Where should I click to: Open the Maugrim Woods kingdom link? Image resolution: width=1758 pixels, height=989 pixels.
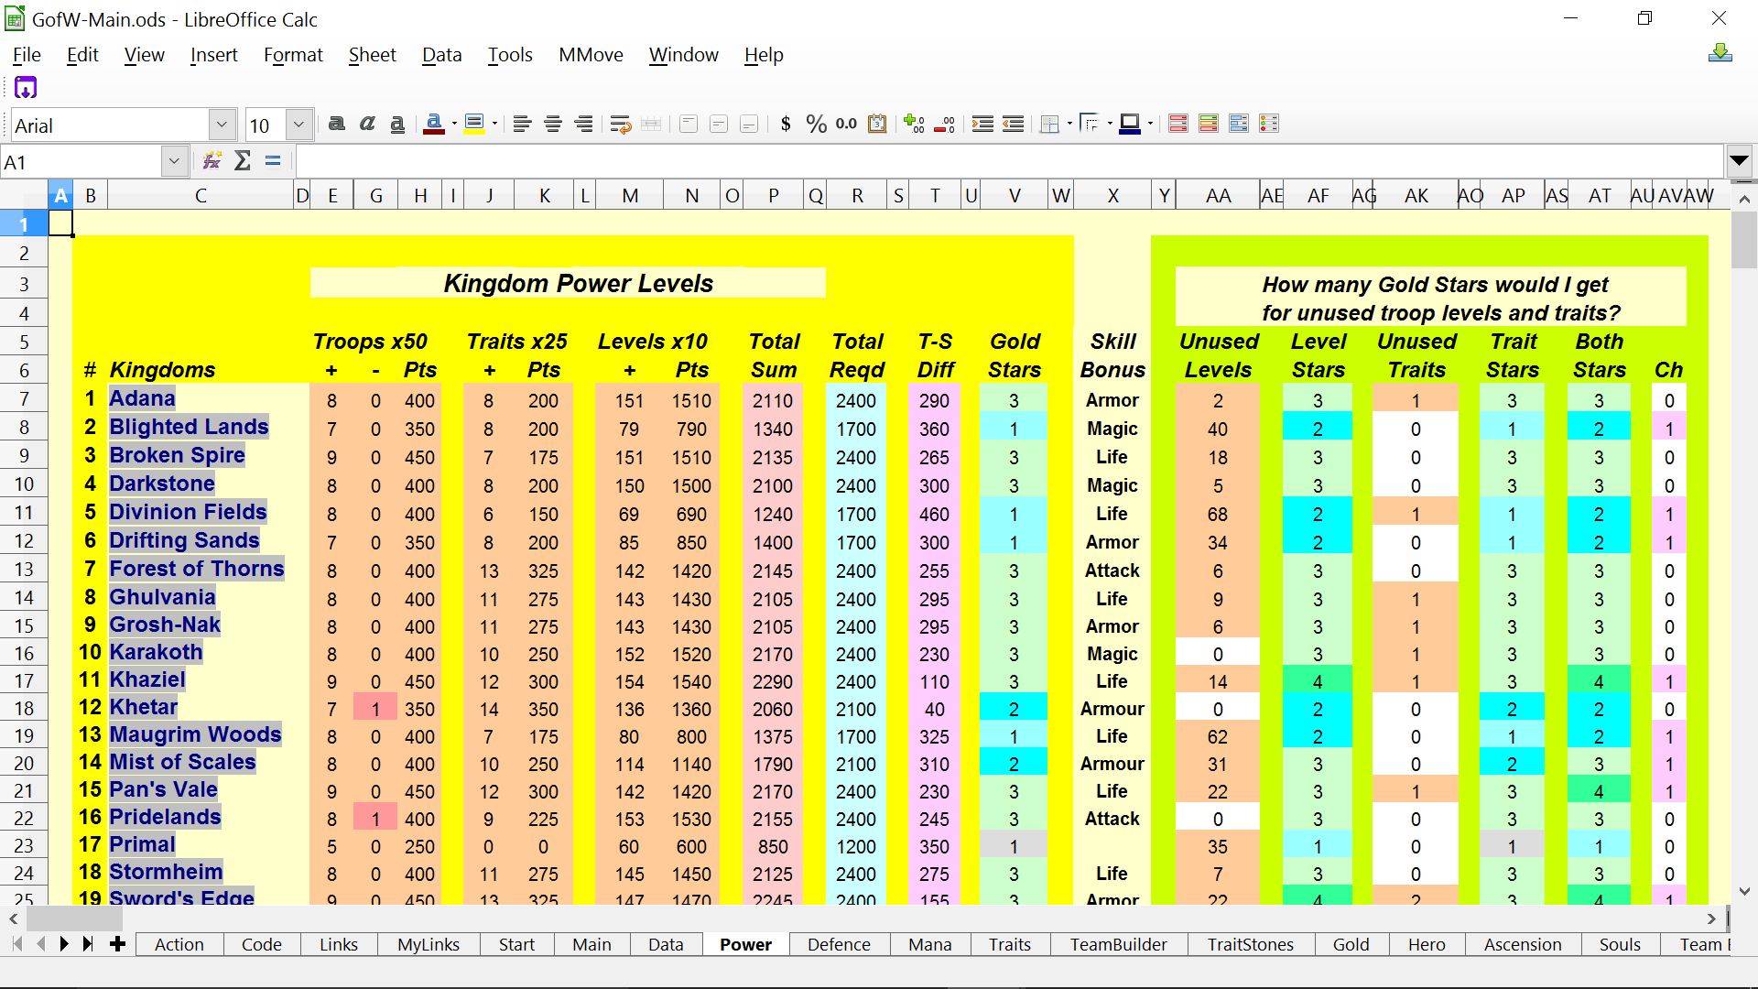coord(195,734)
